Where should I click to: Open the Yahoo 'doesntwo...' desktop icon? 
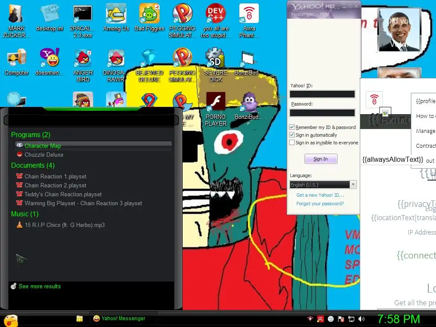pos(49,62)
